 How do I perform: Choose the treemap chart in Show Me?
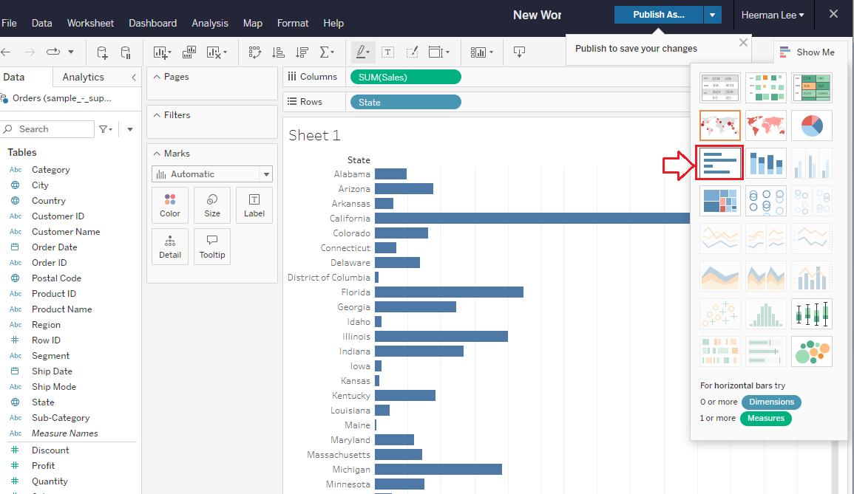pyautogui.click(x=719, y=201)
